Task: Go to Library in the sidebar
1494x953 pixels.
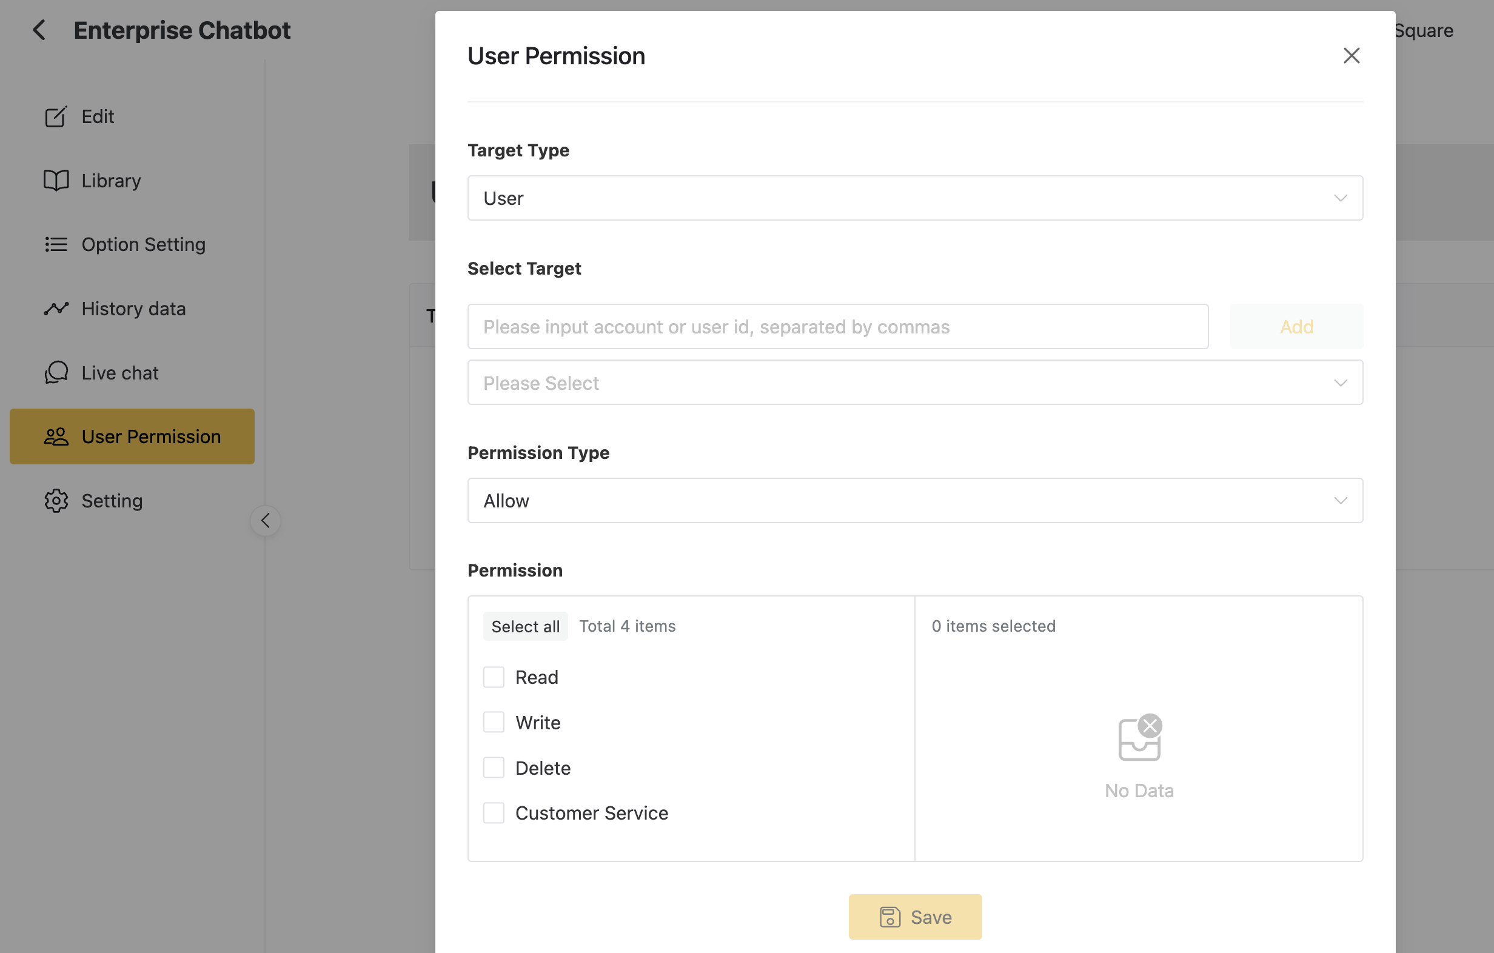Action: (x=132, y=181)
